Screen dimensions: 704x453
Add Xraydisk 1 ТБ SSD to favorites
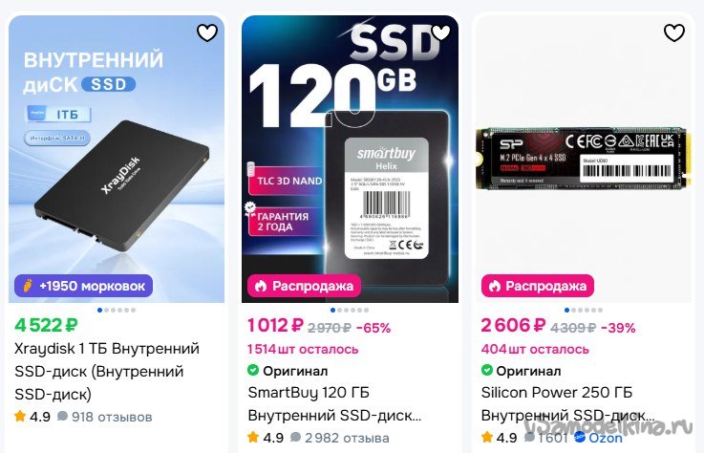tap(207, 32)
